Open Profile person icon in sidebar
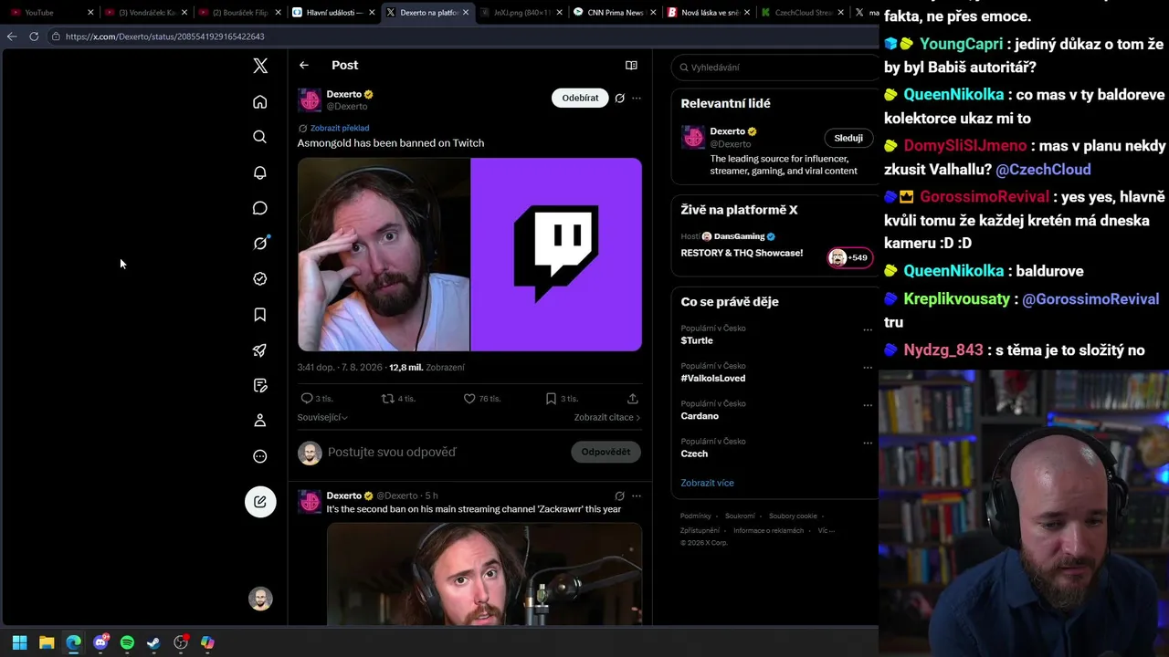This screenshot has width=1169, height=657. coord(260,421)
